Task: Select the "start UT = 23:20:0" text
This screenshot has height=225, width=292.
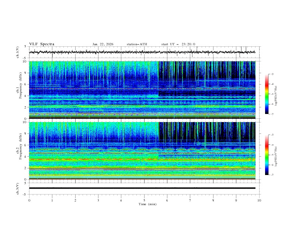Action: coord(178,44)
